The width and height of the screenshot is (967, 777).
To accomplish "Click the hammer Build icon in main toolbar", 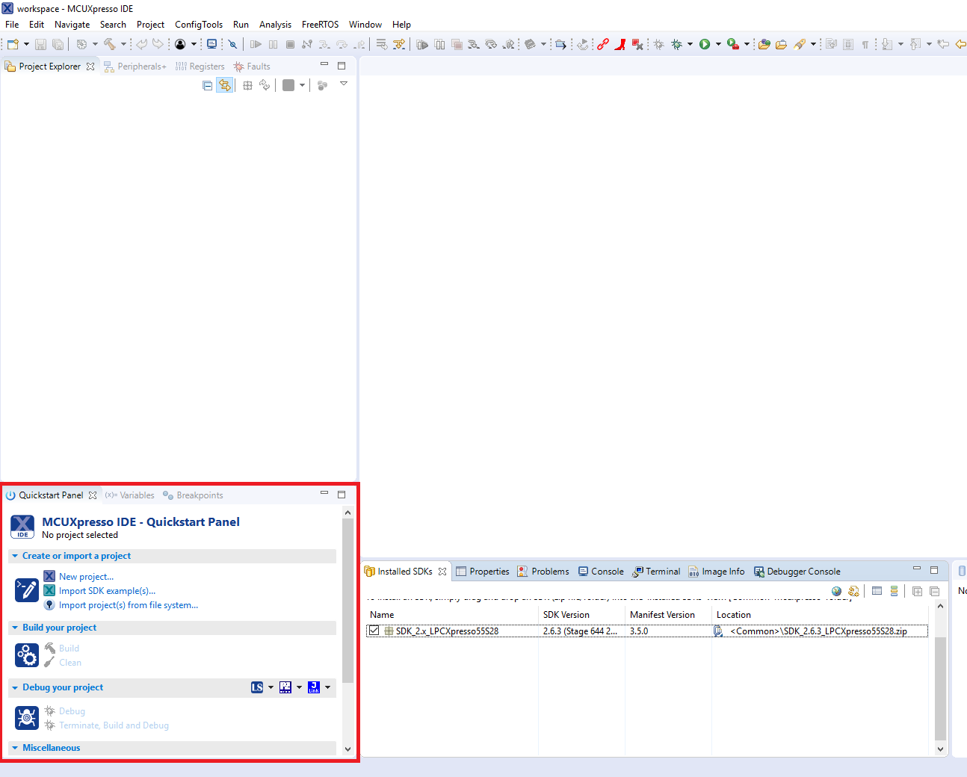I will coord(110,44).
